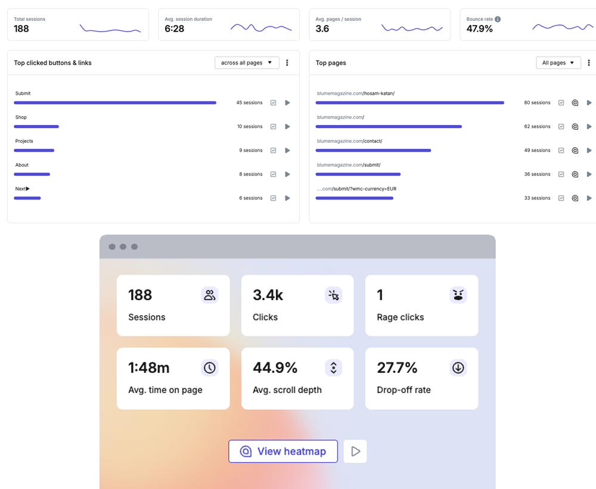This screenshot has width=596, height=489.
Task: Play recordings for Projects row
Action: point(287,151)
